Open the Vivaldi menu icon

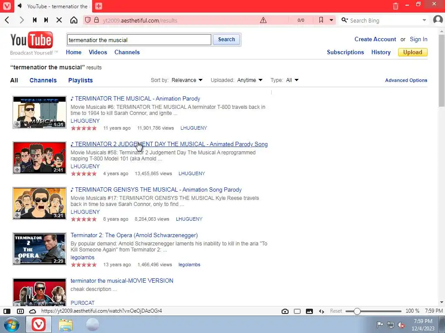[x=7, y=6]
